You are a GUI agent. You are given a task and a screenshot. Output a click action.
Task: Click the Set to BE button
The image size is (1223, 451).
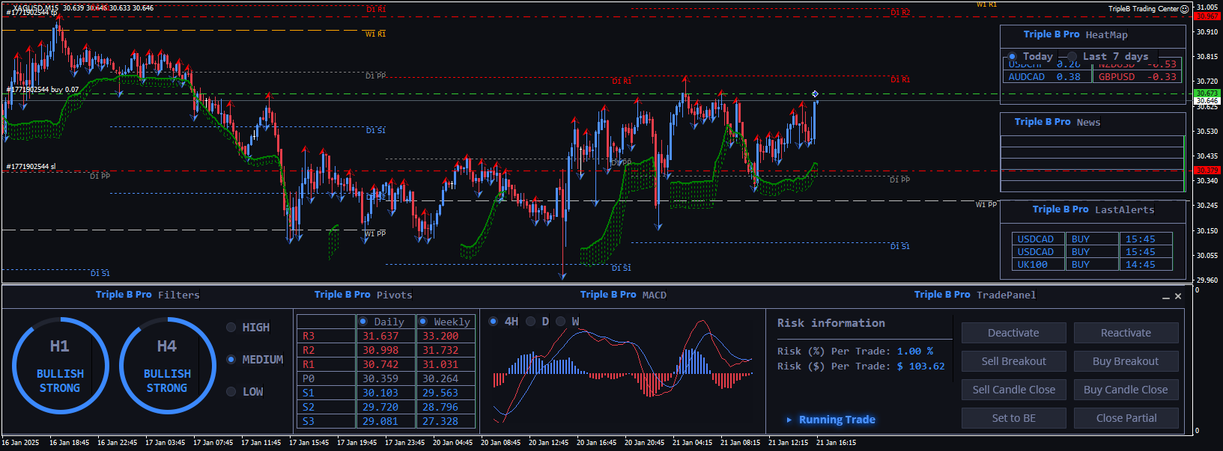pos(1013,418)
